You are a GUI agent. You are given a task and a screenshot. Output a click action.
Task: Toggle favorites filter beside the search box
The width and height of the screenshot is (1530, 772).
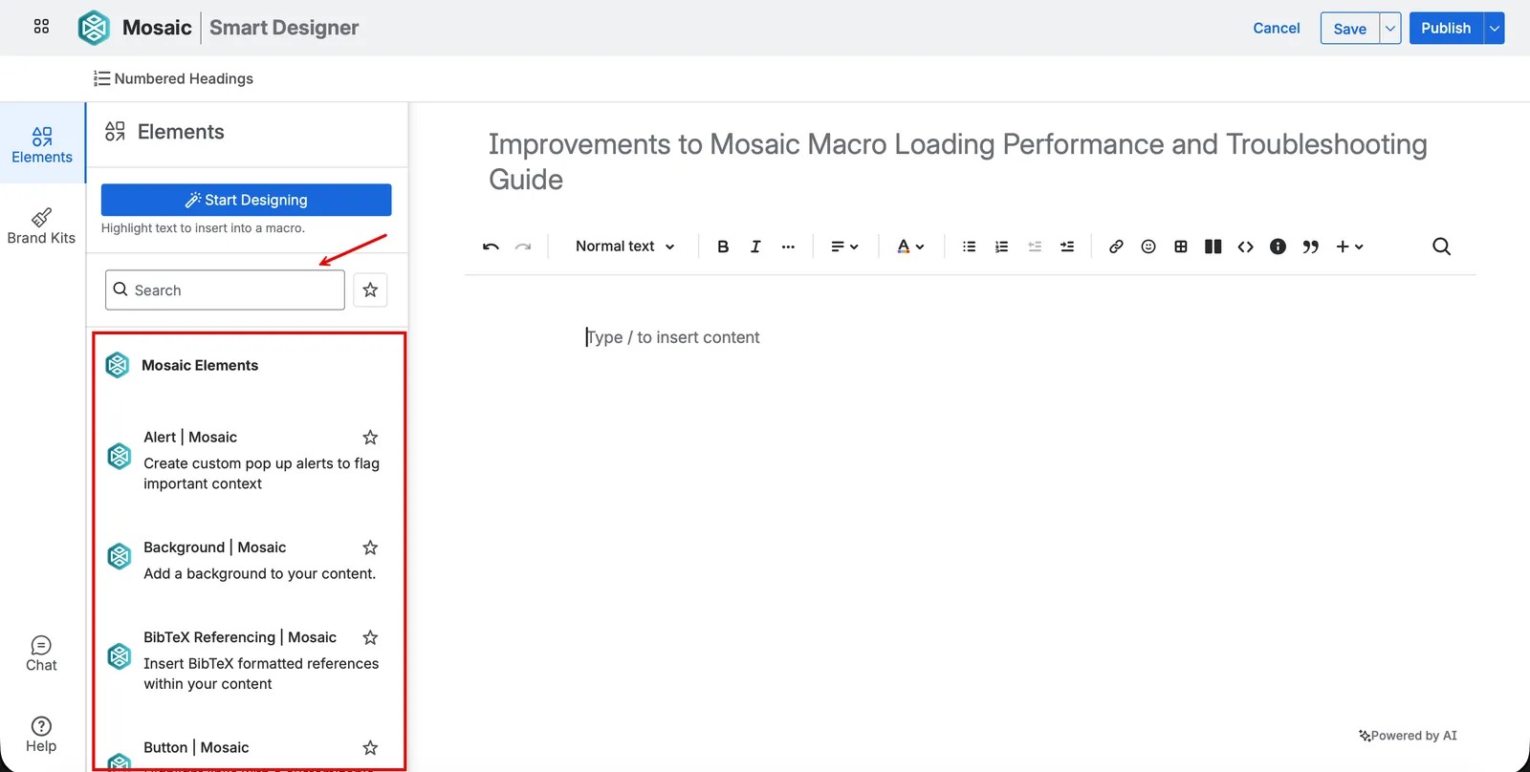[370, 289]
